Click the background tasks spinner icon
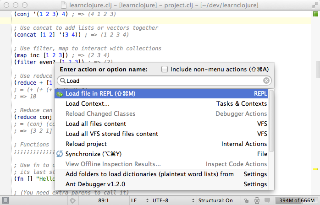Screen dimensions: 320x205 [x=72, y=200]
